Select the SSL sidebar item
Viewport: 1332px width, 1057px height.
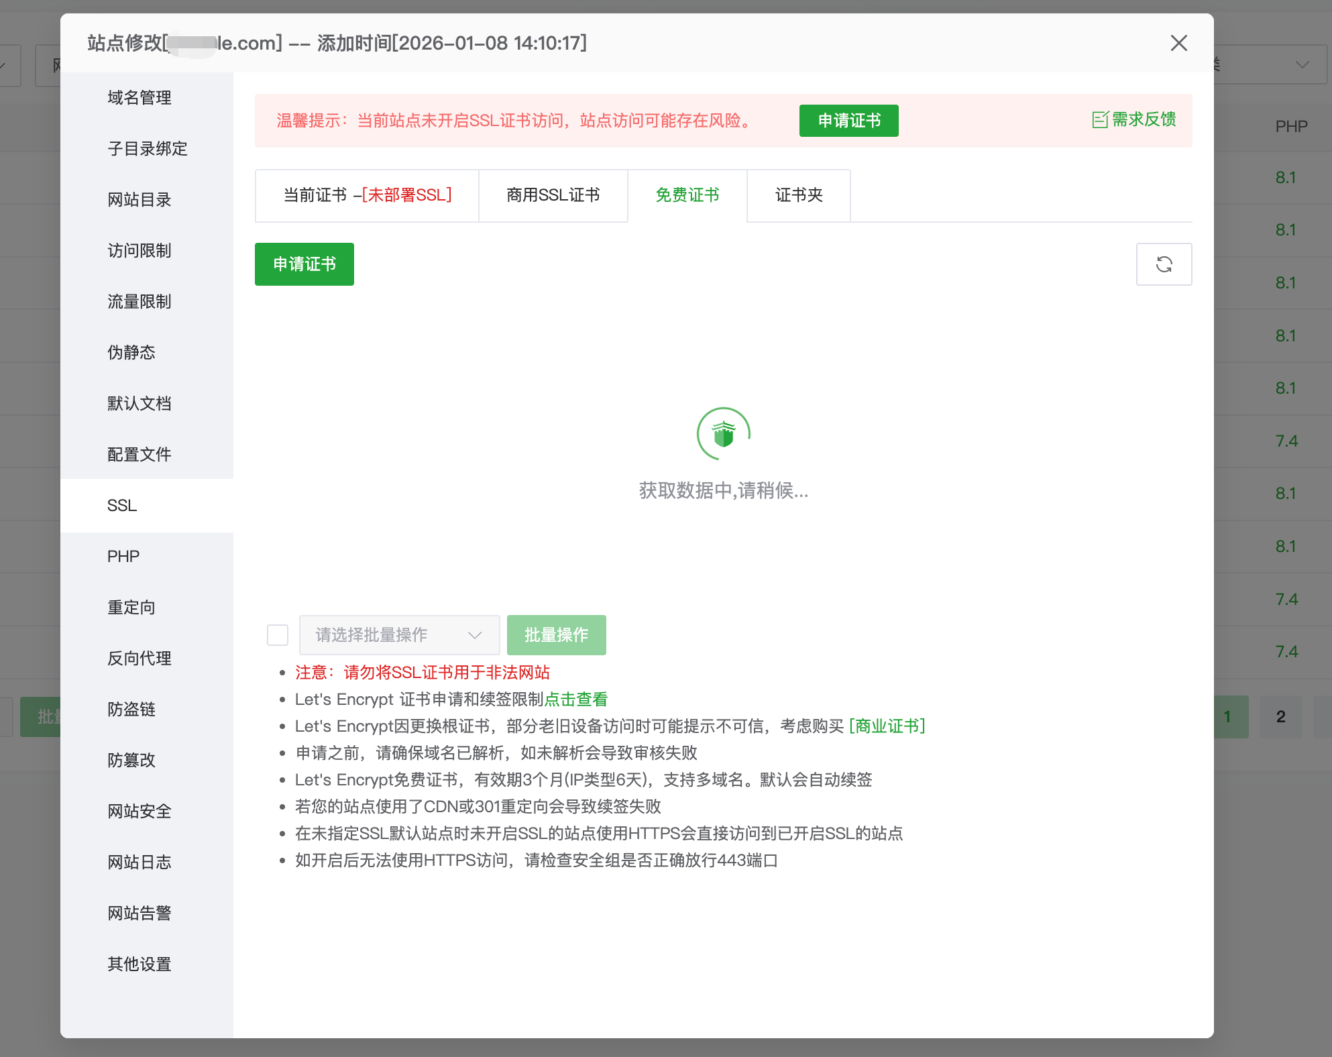tap(147, 506)
